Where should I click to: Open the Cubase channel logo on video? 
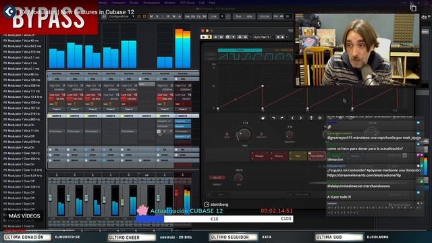pos(10,11)
